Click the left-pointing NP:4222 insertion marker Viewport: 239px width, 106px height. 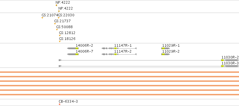(x=56, y=5)
